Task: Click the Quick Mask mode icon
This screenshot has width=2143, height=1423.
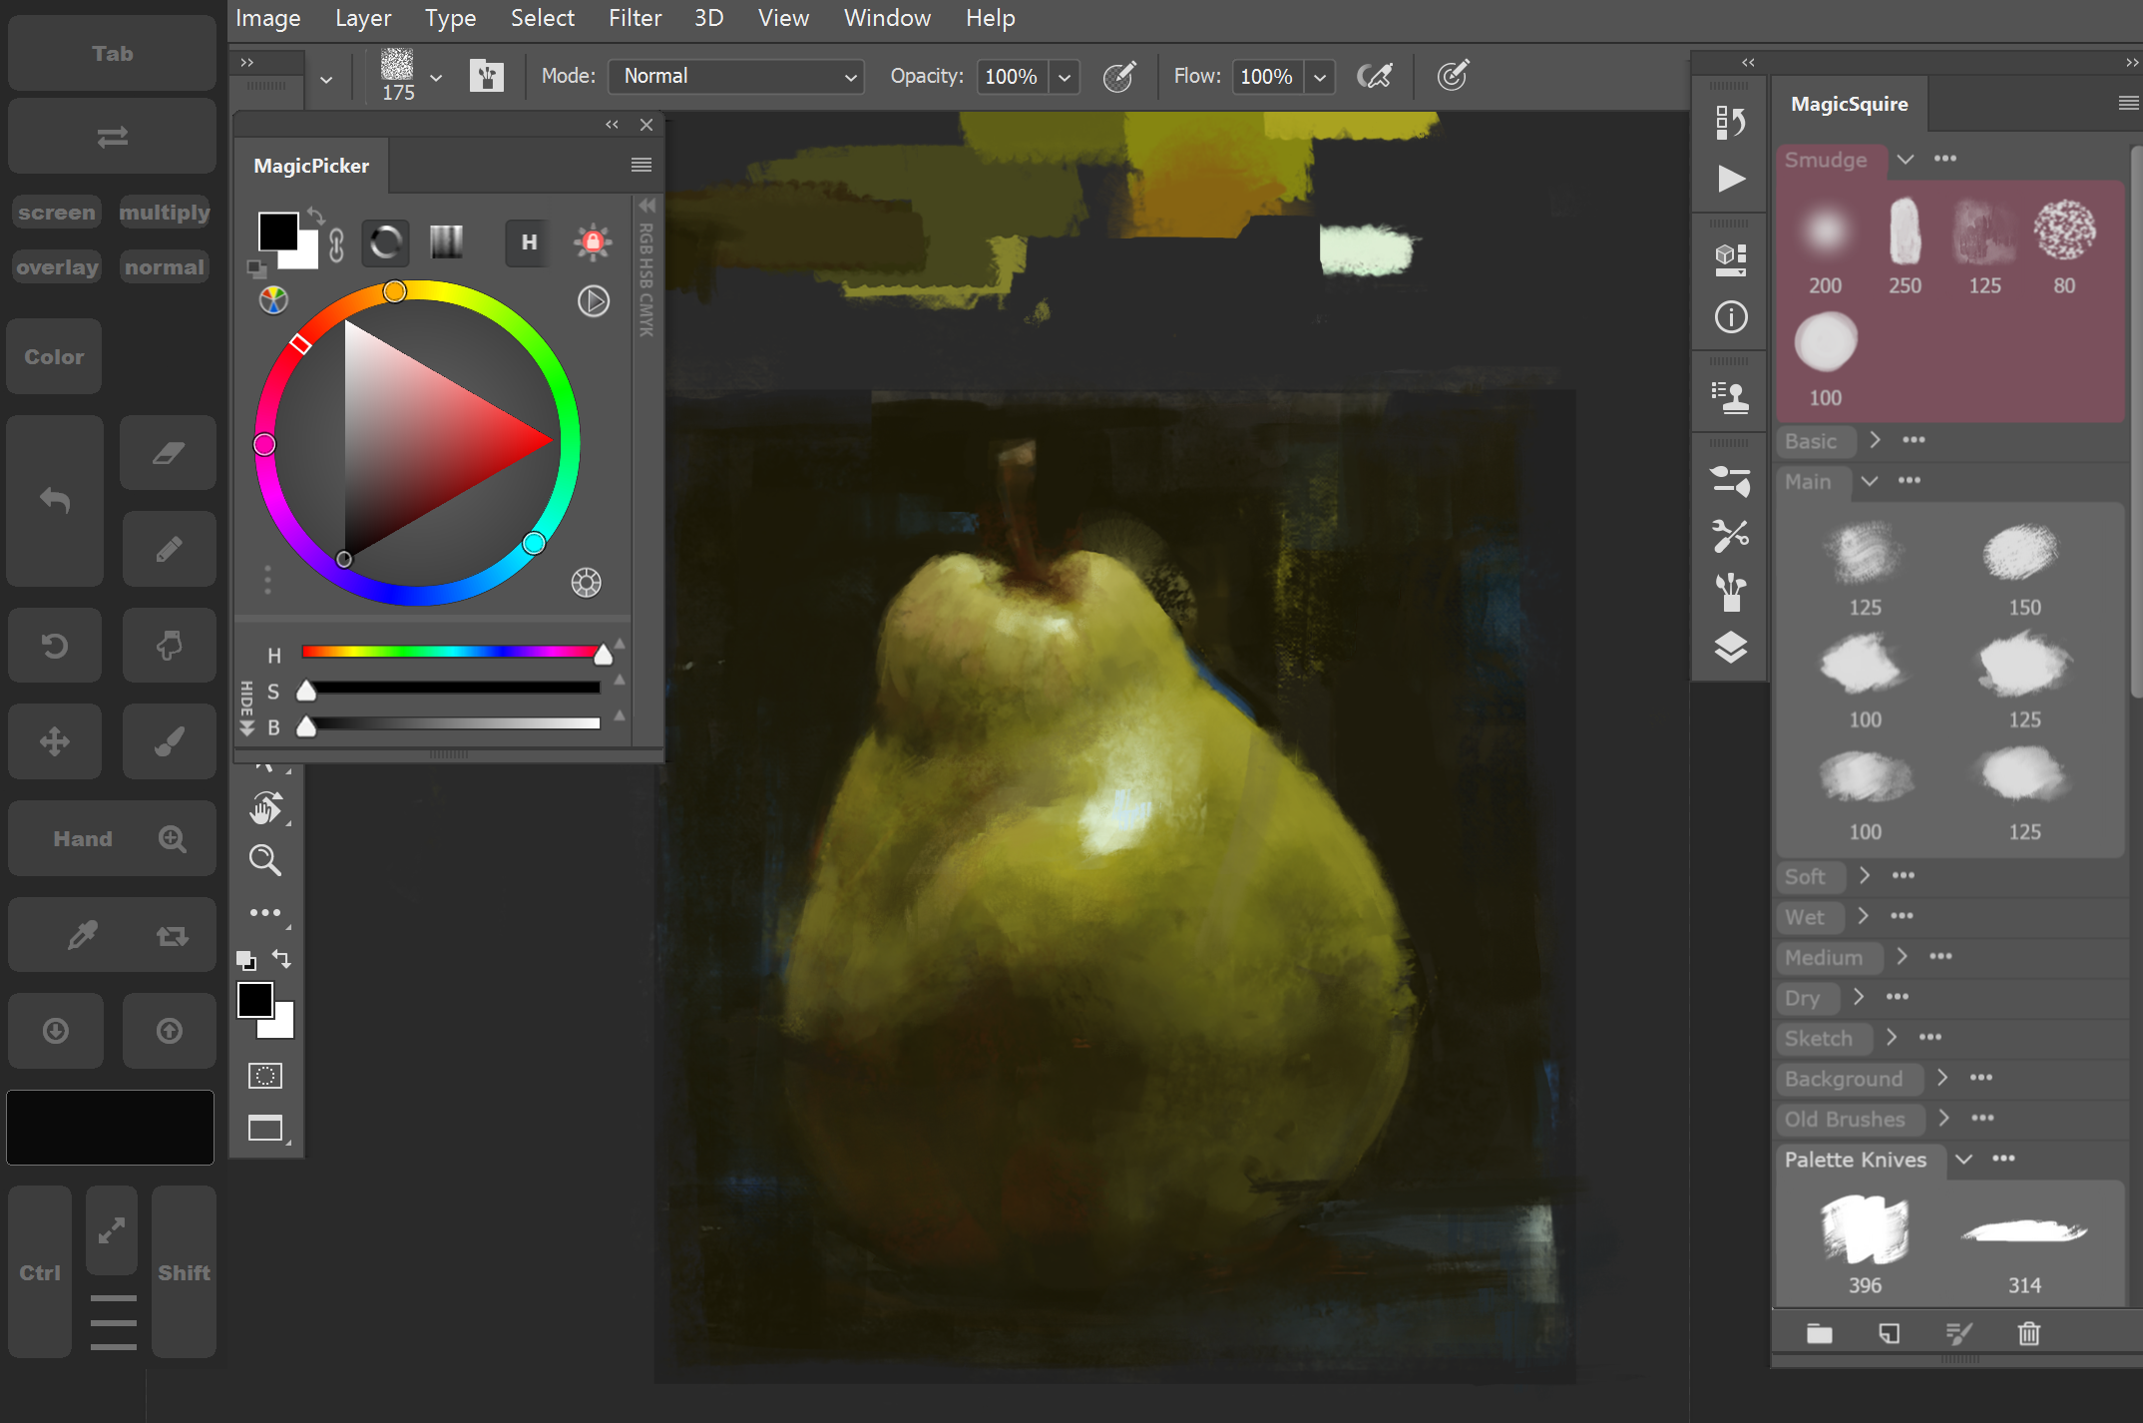Action: pyautogui.click(x=264, y=1076)
